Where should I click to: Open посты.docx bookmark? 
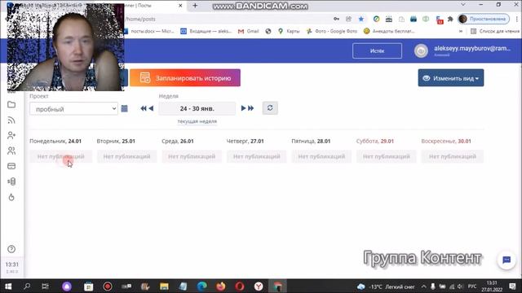tap(148, 31)
